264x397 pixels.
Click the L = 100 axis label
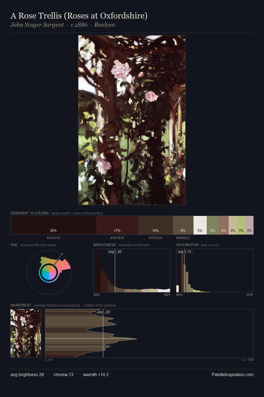[248, 360]
